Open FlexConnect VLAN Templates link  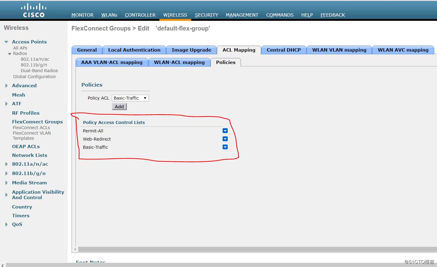tap(32, 136)
